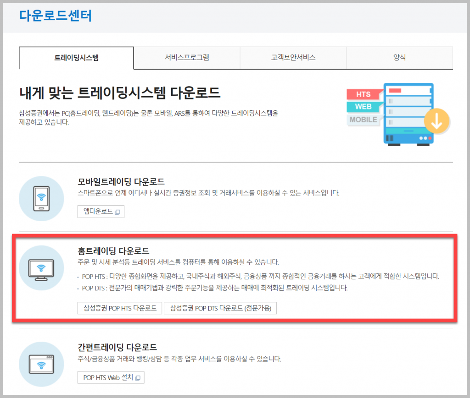Viewport: 470px width, 398px height.
Task: Go to the 양식 tab
Action: [399, 57]
